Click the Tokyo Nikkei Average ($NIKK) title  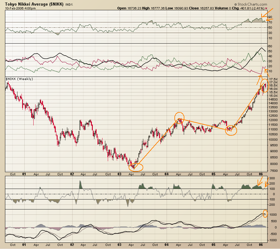click(34, 4)
